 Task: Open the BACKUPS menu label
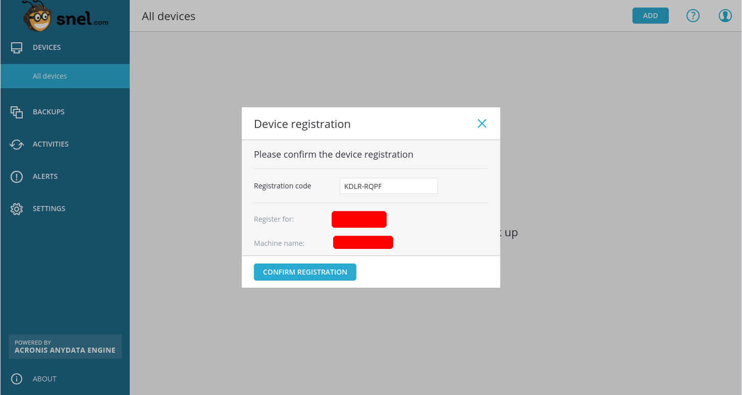pos(48,112)
